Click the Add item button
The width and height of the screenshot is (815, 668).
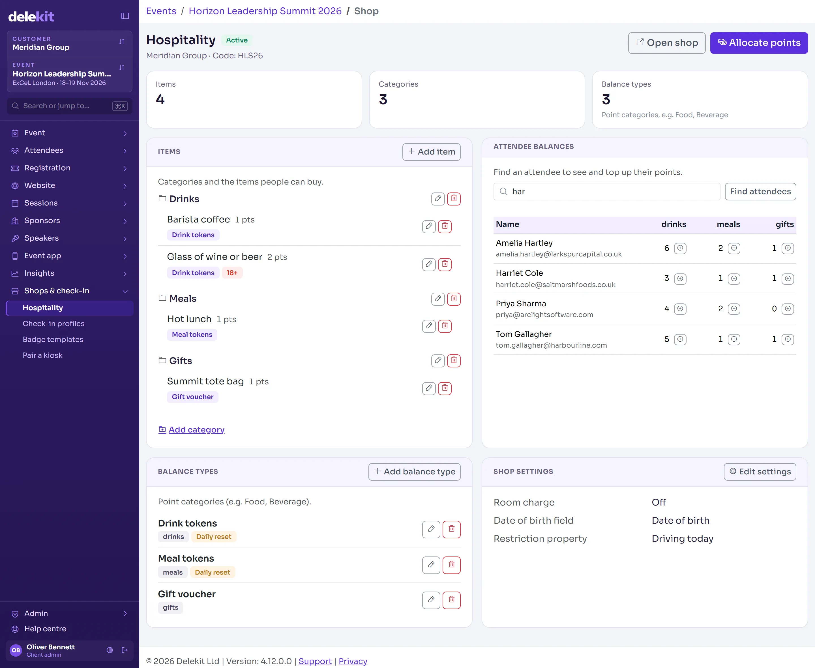point(431,152)
